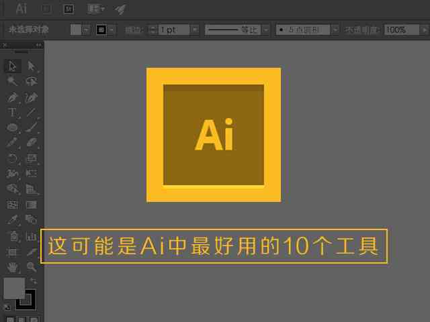Open control bar stroke swatch
Screen dimensions: 430x322
coord(101,30)
